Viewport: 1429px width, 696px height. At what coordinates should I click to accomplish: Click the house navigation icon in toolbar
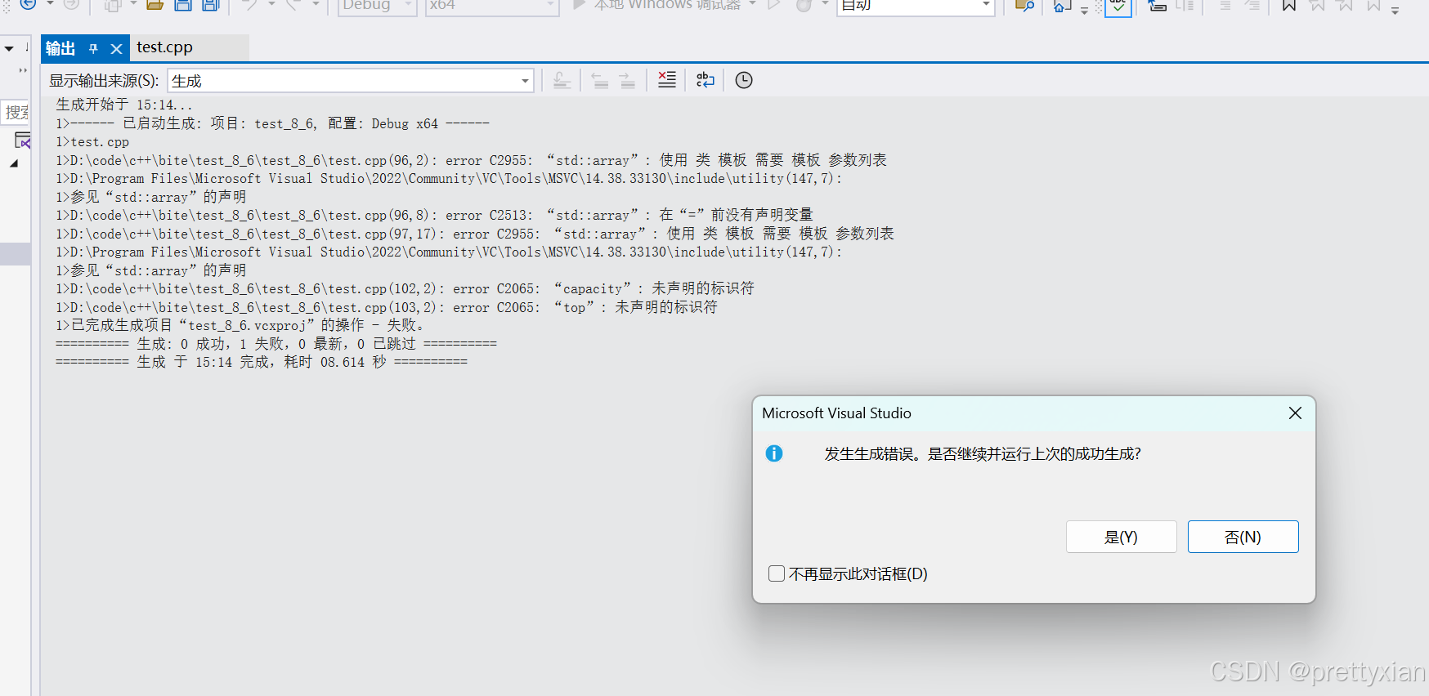tap(1062, 6)
